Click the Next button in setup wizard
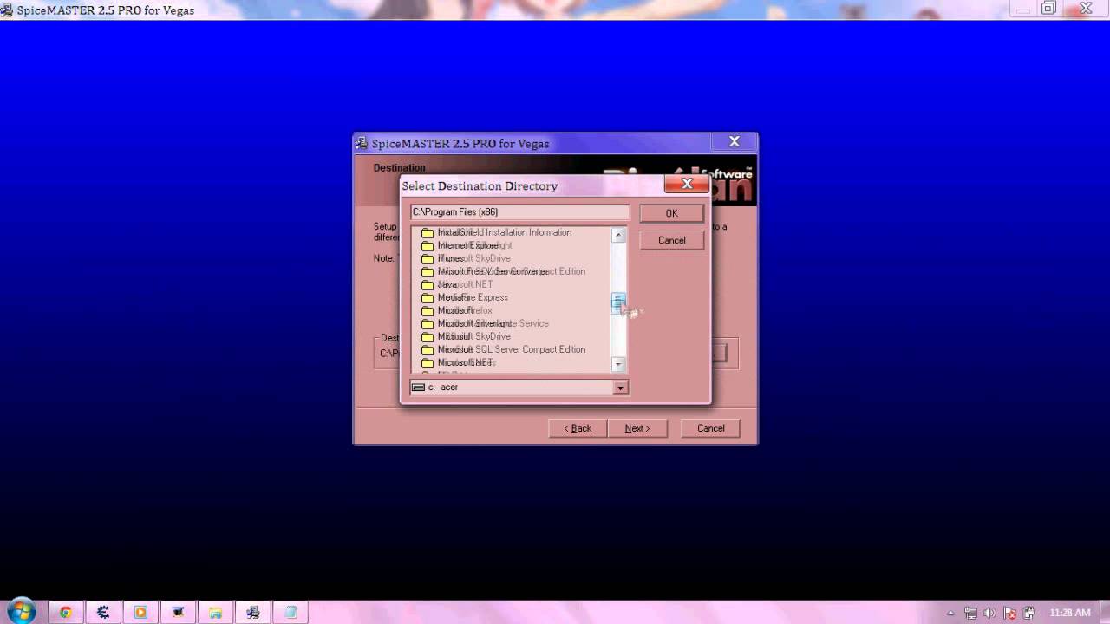The height and width of the screenshot is (624, 1110). tap(637, 428)
